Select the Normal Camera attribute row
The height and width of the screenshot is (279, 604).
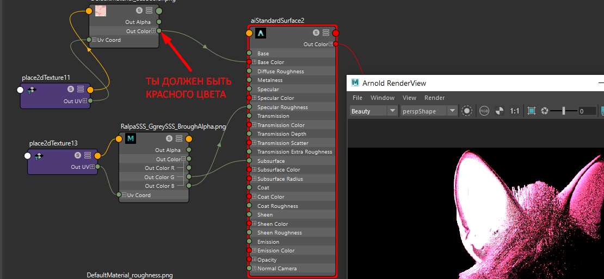coord(292,268)
